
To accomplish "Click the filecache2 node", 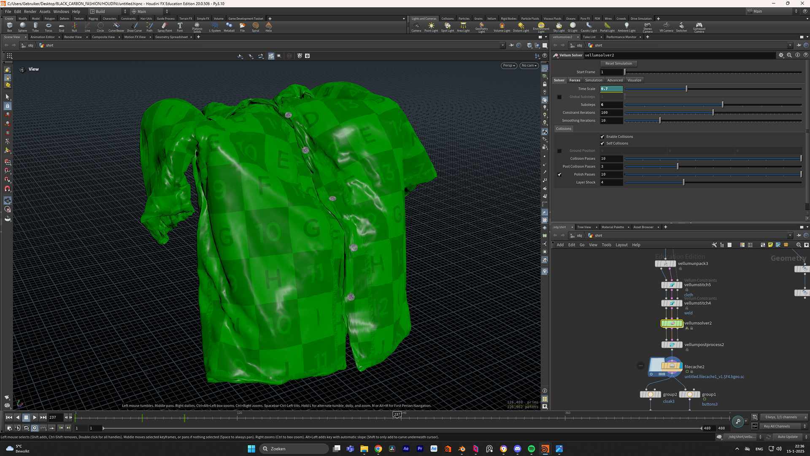I will [672, 366].
